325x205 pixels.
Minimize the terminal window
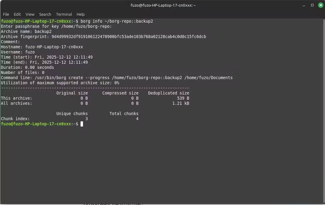tap(304, 5)
